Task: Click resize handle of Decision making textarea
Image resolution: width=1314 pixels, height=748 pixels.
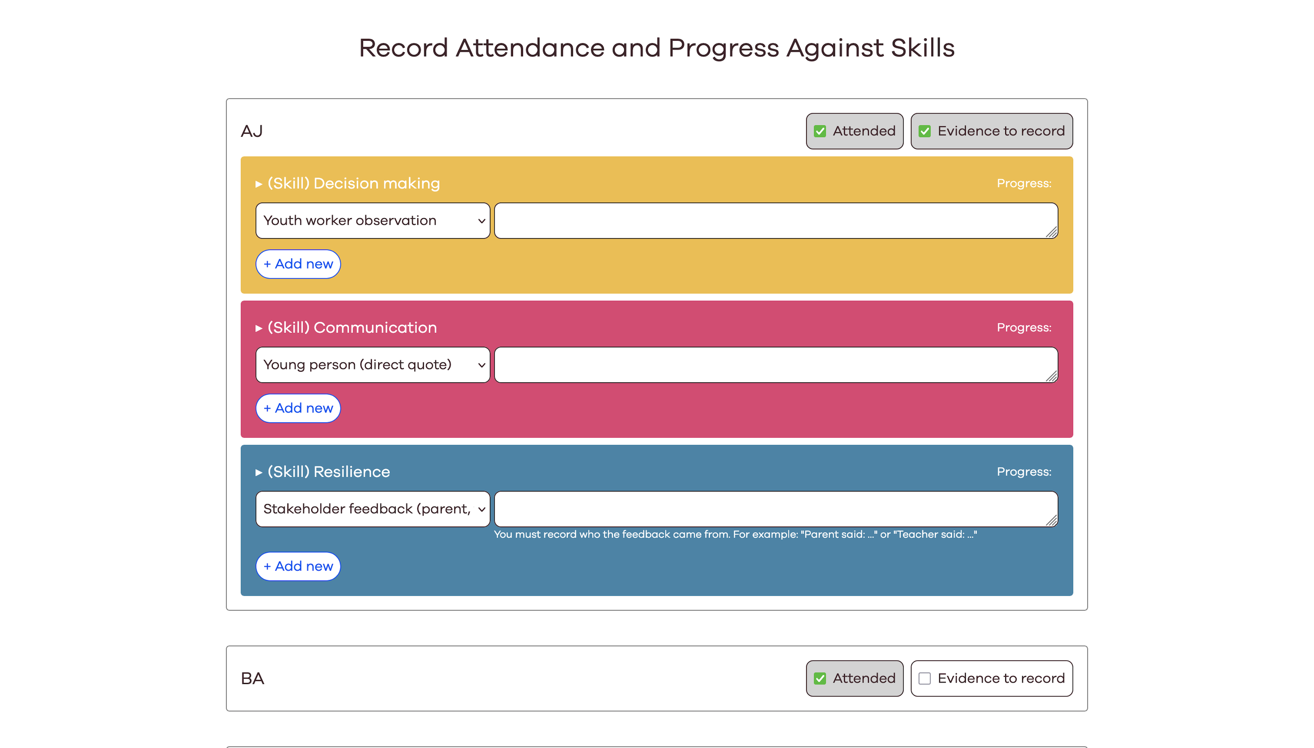Action: tap(1052, 233)
